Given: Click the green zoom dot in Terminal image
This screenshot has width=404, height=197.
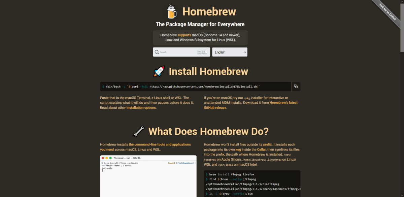Looking at the screenshot, I should [x=110, y=158].
